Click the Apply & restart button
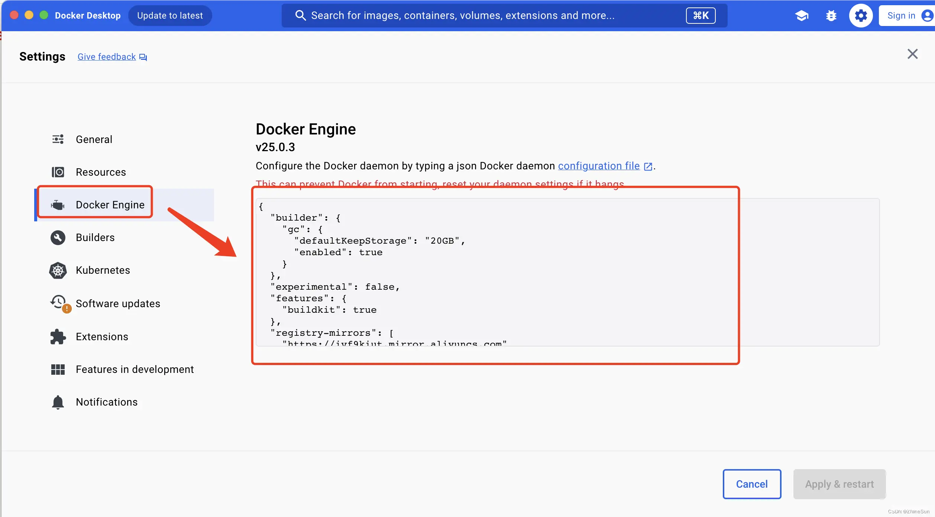The width and height of the screenshot is (935, 517). click(x=839, y=484)
